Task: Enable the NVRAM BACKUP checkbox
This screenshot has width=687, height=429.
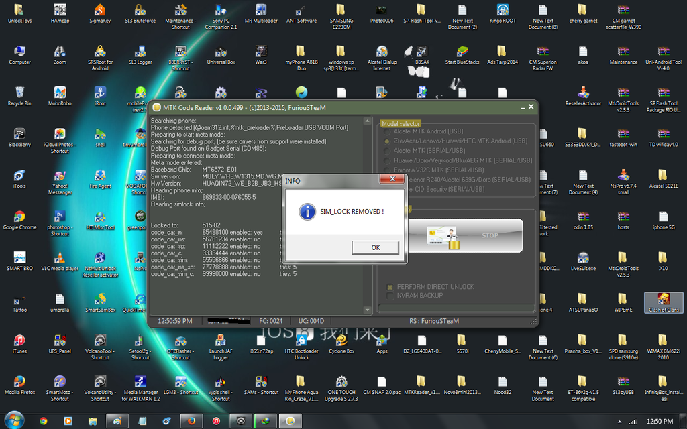Action: point(389,296)
